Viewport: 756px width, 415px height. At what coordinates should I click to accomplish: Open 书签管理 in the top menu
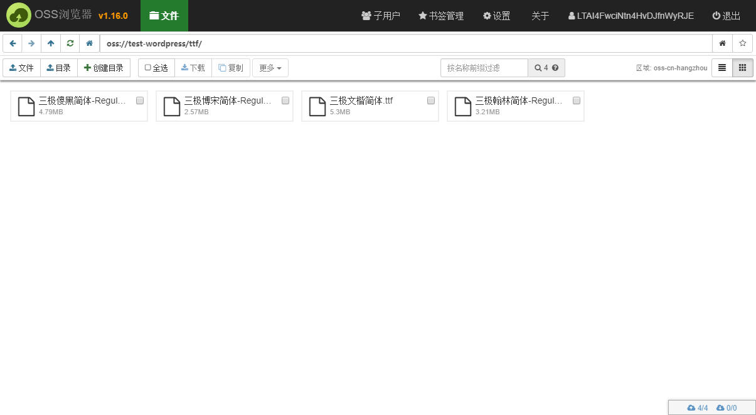click(441, 16)
